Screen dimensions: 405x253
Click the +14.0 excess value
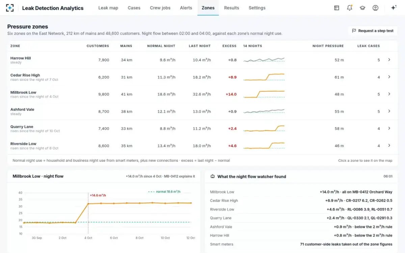click(231, 94)
